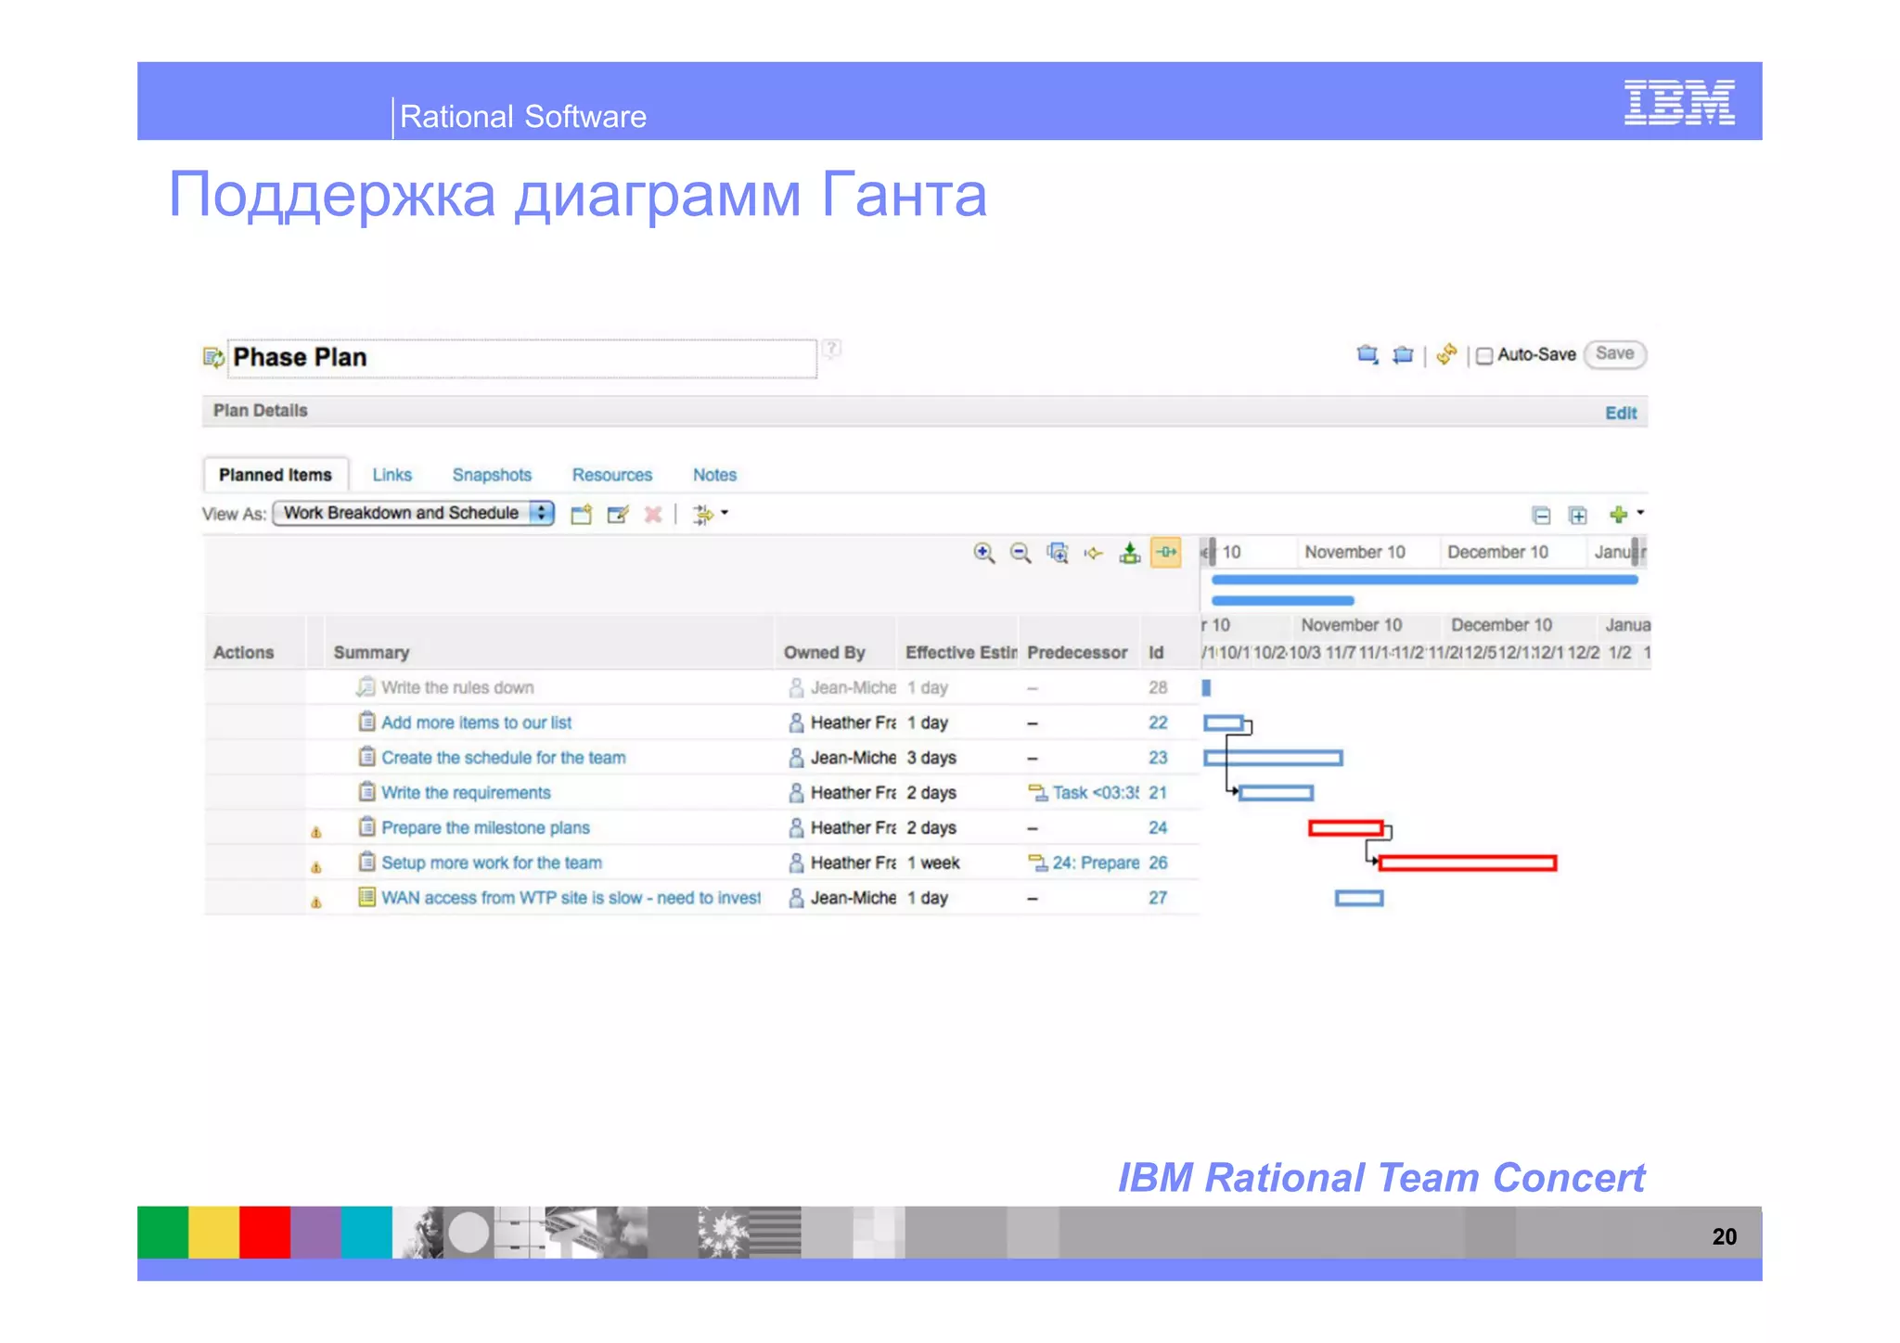The image size is (1900, 1343).
Task: Collapse all items with minus icon
Action: pyautogui.click(x=1541, y=516)
